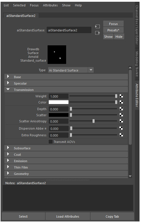This screenshot has height=222, width=141.
Task: Click the Weight map checker button
Action: tap(121, 96)
